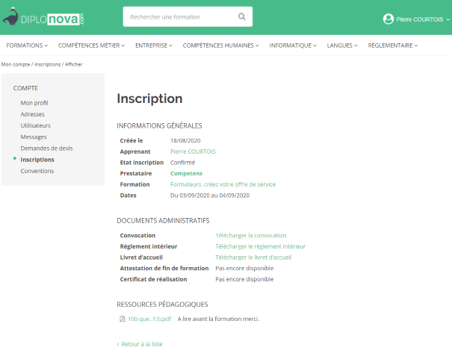
Task: Expand the Formations menu
Action: pyautogui.click(x=27, y=46)
